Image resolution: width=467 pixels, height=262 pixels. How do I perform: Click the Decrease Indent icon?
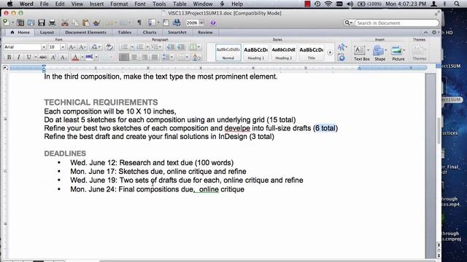[171, 47]
